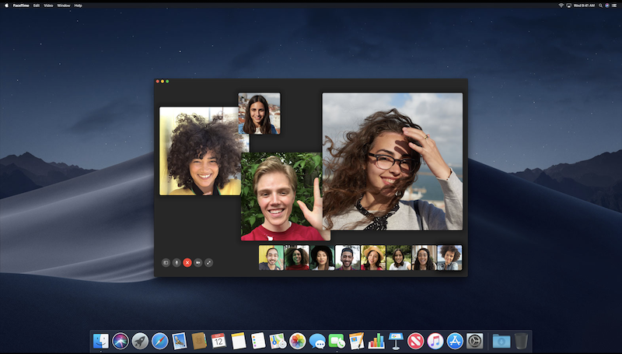Turn off the camera in call controls
This screenshot has height=354, width=622.
(x=198, y=263)
